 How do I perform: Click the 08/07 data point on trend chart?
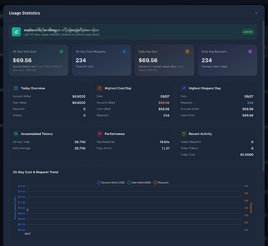click(28, 210)
